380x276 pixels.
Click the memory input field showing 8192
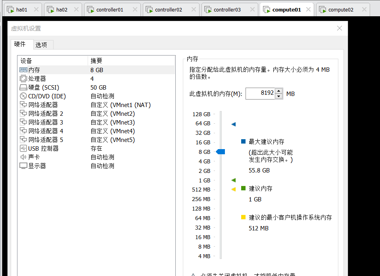[260, 94]
